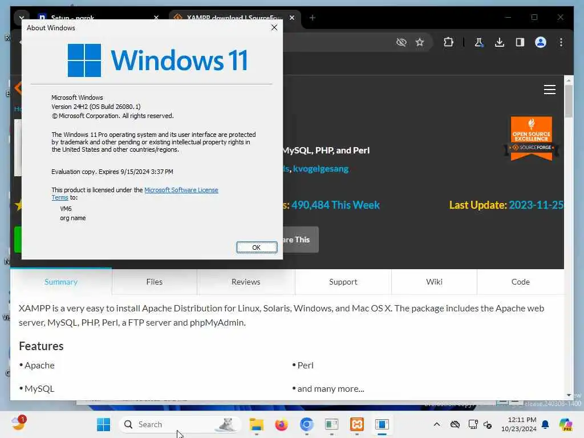Open SourceForge hamburger menu
Viewport: 584px width, 438px height.
[x=549, y=90]
